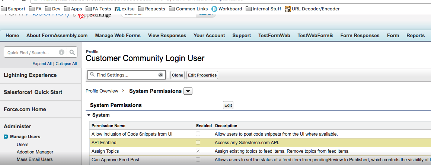The height and width of the screenshot is (165, 431).
Task: Open the Requests bookmarks folder
Action: point(152,9)
